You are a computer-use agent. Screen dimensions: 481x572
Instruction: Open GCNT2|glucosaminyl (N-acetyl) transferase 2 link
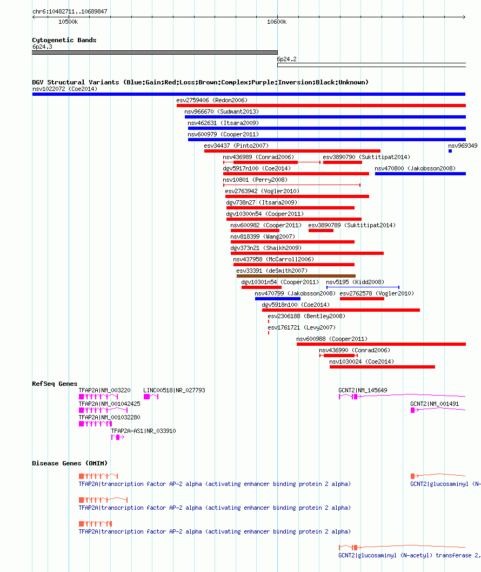(410, 555)
